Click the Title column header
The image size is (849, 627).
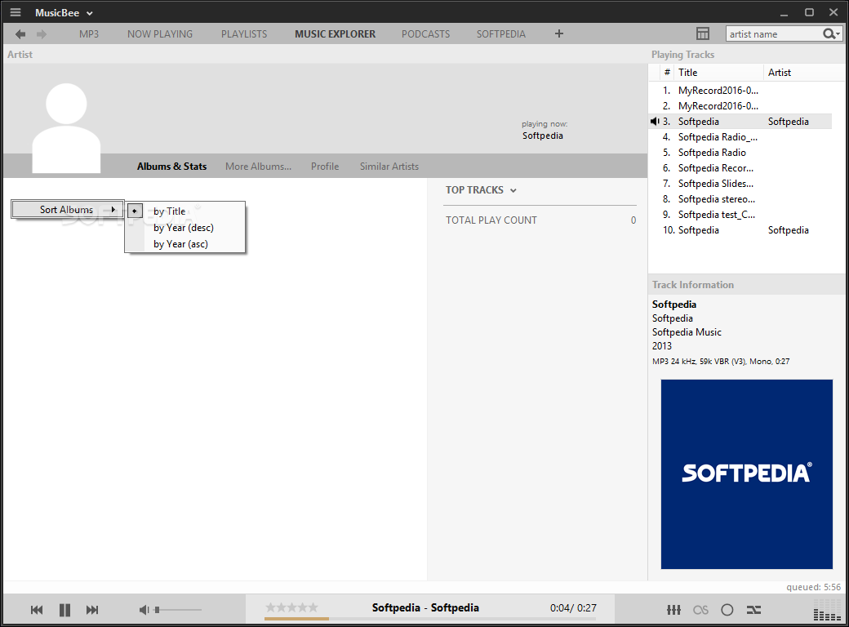click(718, 73)
